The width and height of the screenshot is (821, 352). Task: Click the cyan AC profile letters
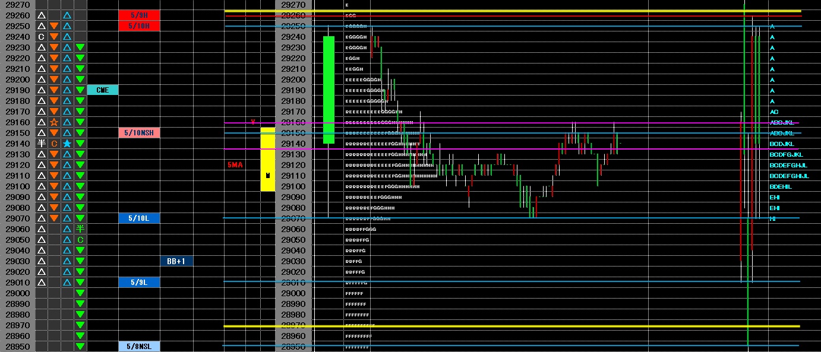pos(774,112)
